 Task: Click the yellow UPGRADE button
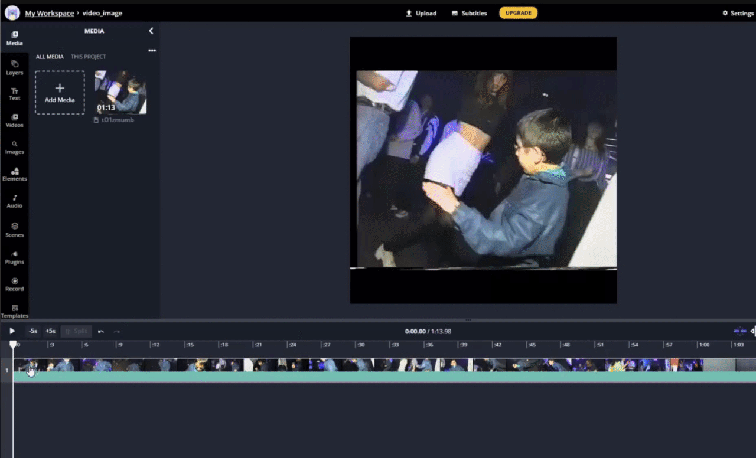pos(518,12)
